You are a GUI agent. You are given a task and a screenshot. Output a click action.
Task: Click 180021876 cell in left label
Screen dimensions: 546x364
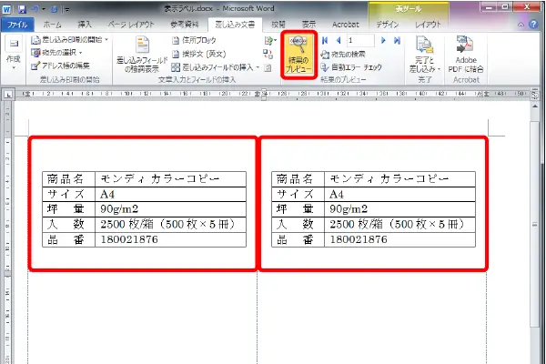(x=171, y=239)
